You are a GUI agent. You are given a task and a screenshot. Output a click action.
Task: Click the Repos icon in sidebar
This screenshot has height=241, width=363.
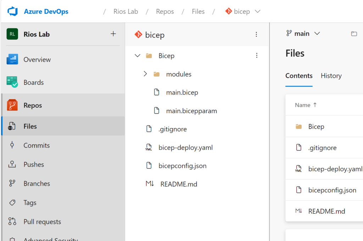[12, 105]
